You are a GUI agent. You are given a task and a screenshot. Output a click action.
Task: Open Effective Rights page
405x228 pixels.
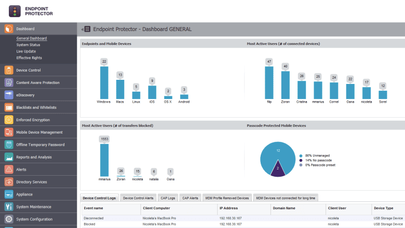click(29, 58)
